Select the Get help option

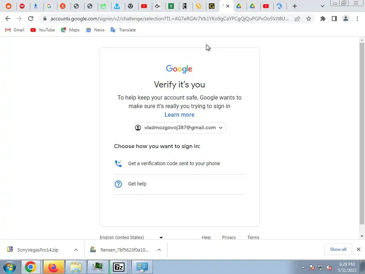click(180, 184)
